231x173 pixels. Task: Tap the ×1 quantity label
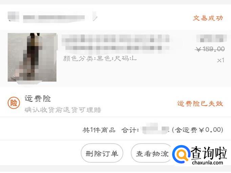(x=221, y=60)
